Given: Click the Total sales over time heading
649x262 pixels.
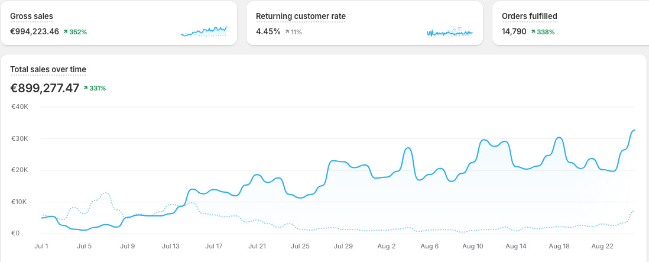Looking at the screenshot, I should [x=48, y=70].
